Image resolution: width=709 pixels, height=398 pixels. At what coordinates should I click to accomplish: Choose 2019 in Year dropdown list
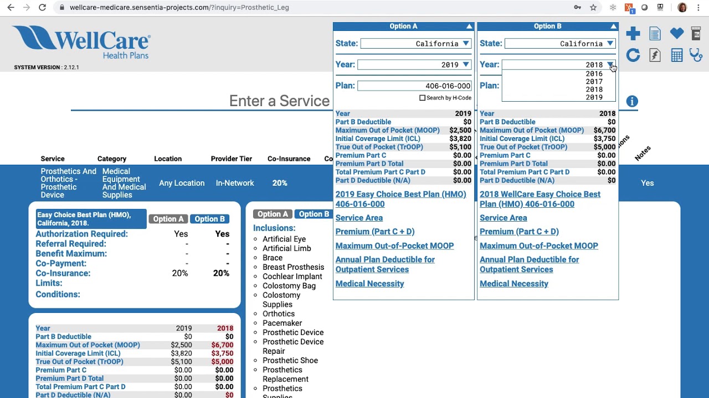pos(594,97)
